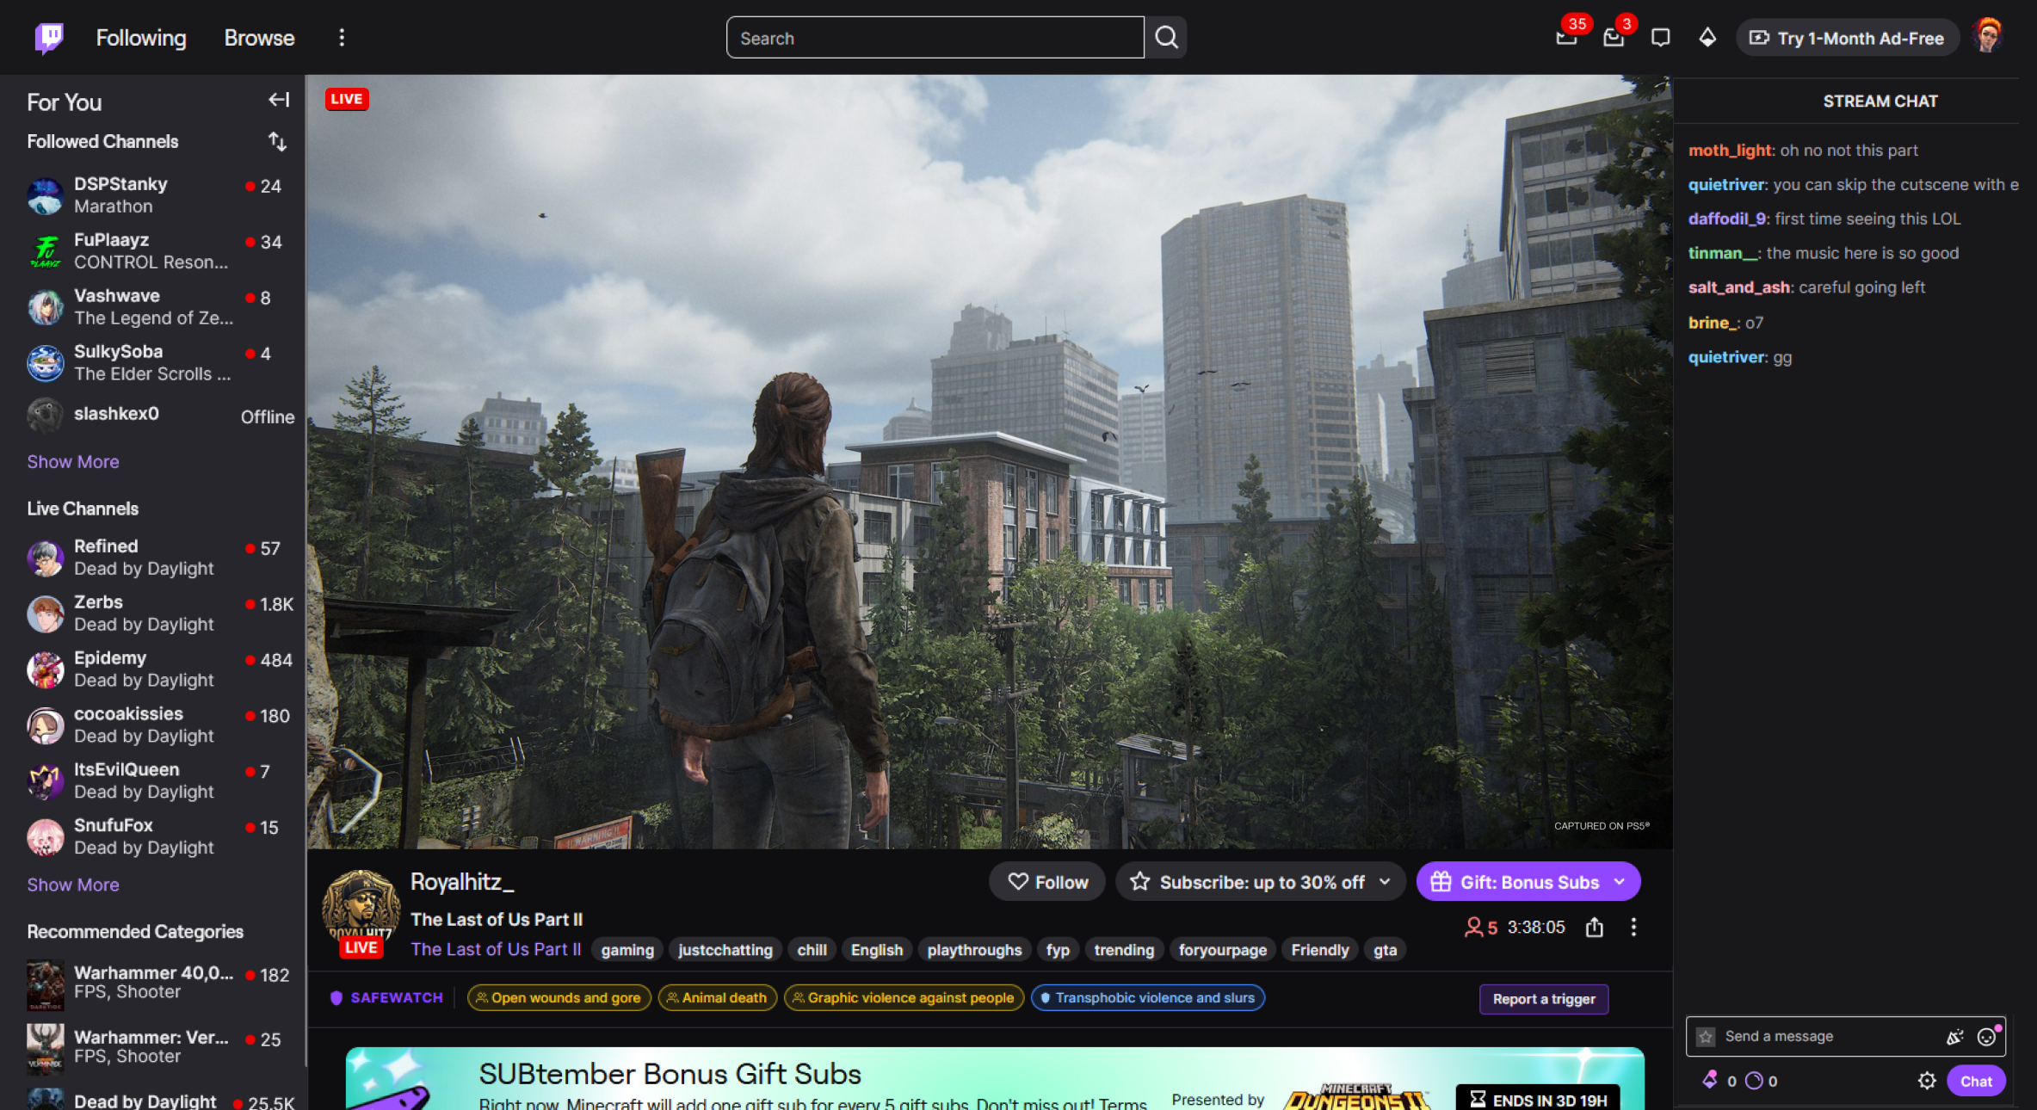Sort Followed Channels list
The height and width of the screenshot is (1110, 2037).
pyautogui.click(x=277, y=141)
